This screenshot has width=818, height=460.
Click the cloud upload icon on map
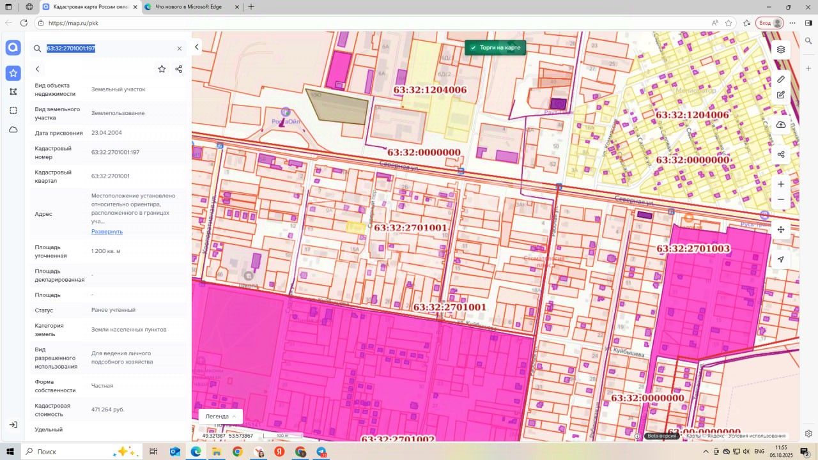point(780,125)
